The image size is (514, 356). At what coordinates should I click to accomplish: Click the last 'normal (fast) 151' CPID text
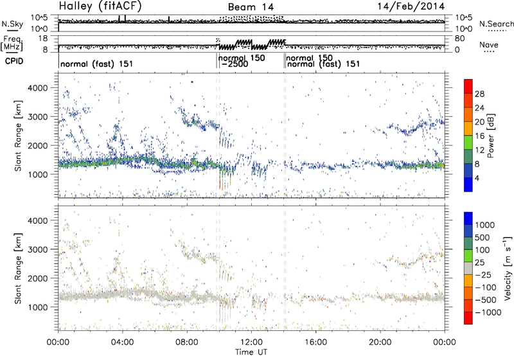point(323,64)
